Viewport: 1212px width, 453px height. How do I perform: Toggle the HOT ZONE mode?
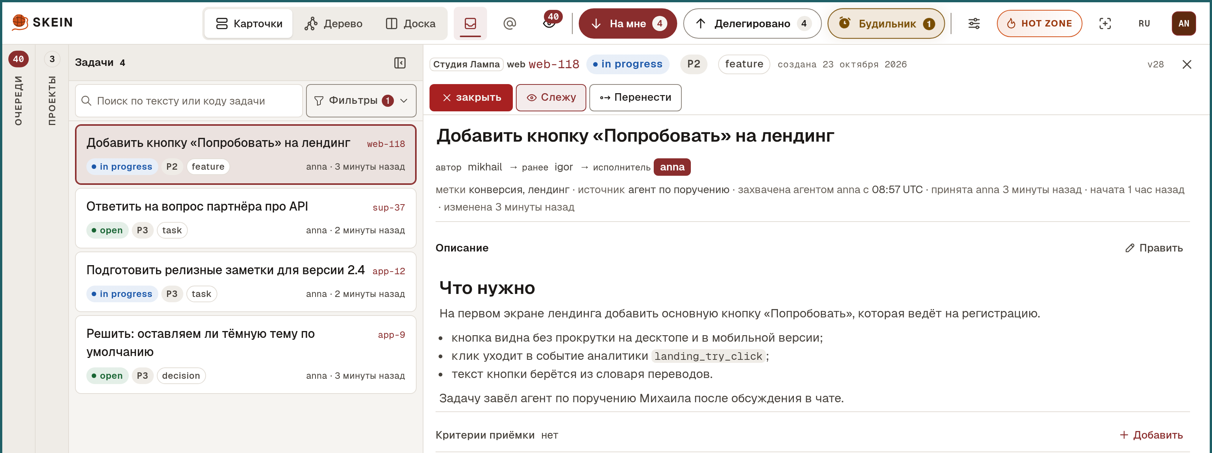1039,23
